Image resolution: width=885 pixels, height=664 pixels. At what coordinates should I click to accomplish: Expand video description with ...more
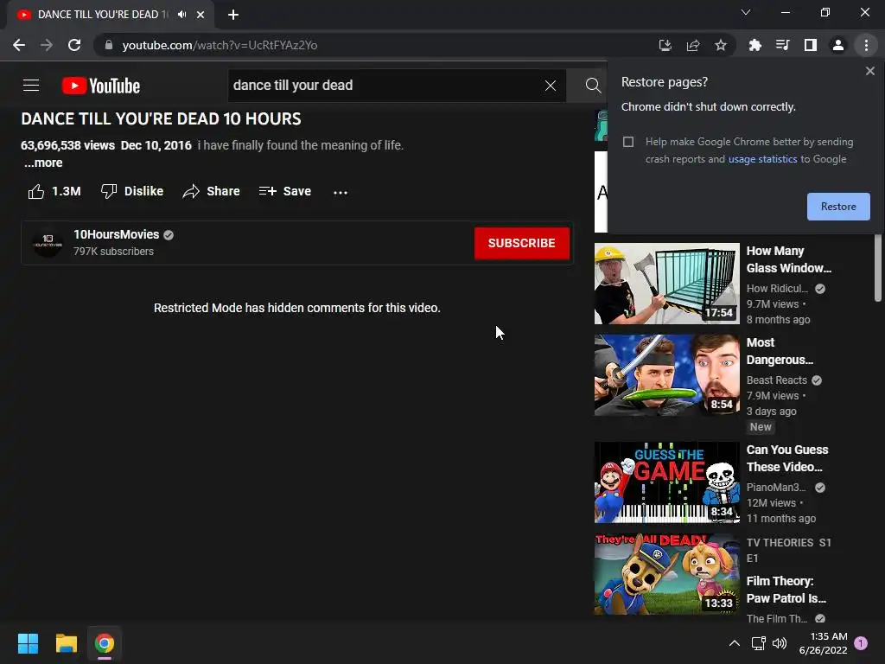[43, 163]
